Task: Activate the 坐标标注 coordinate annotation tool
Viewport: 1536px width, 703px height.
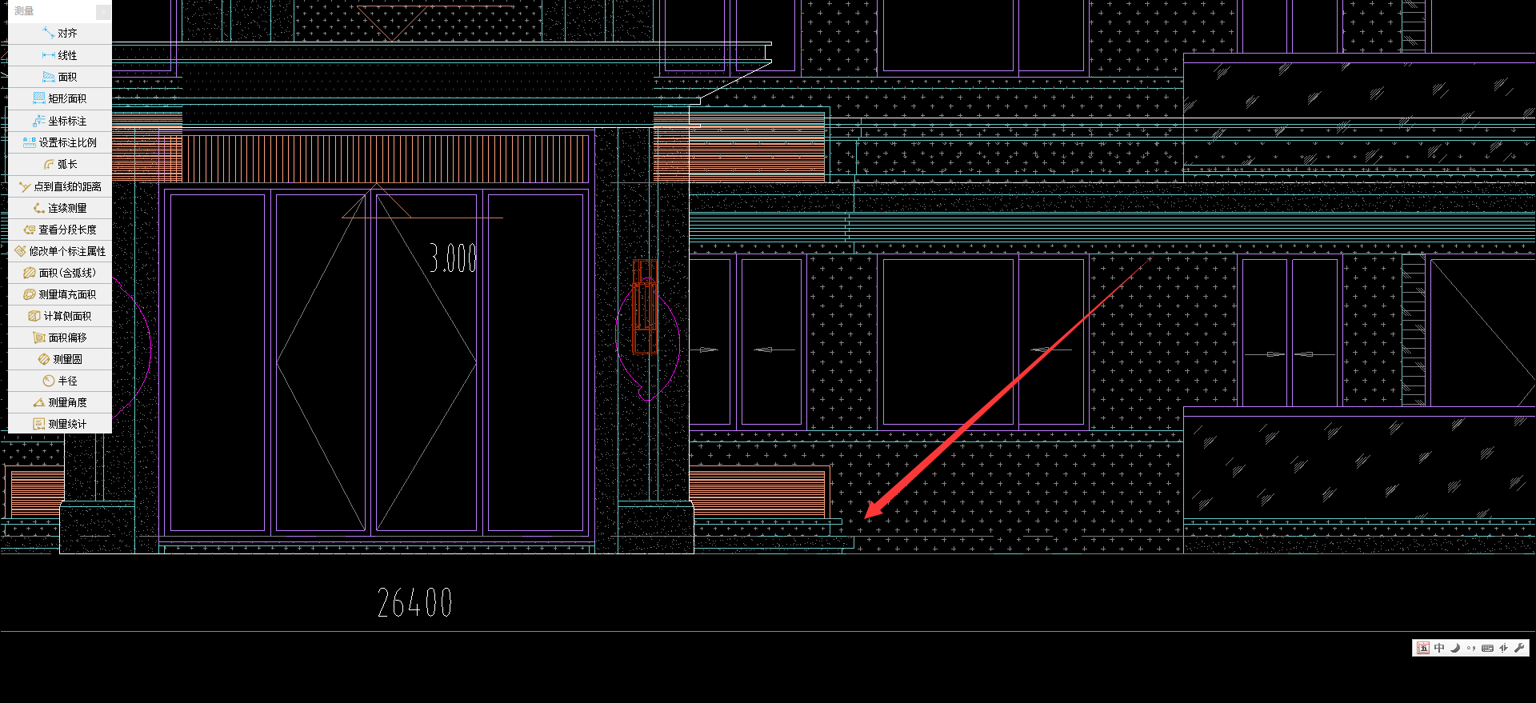Action: tap(60, 121)
